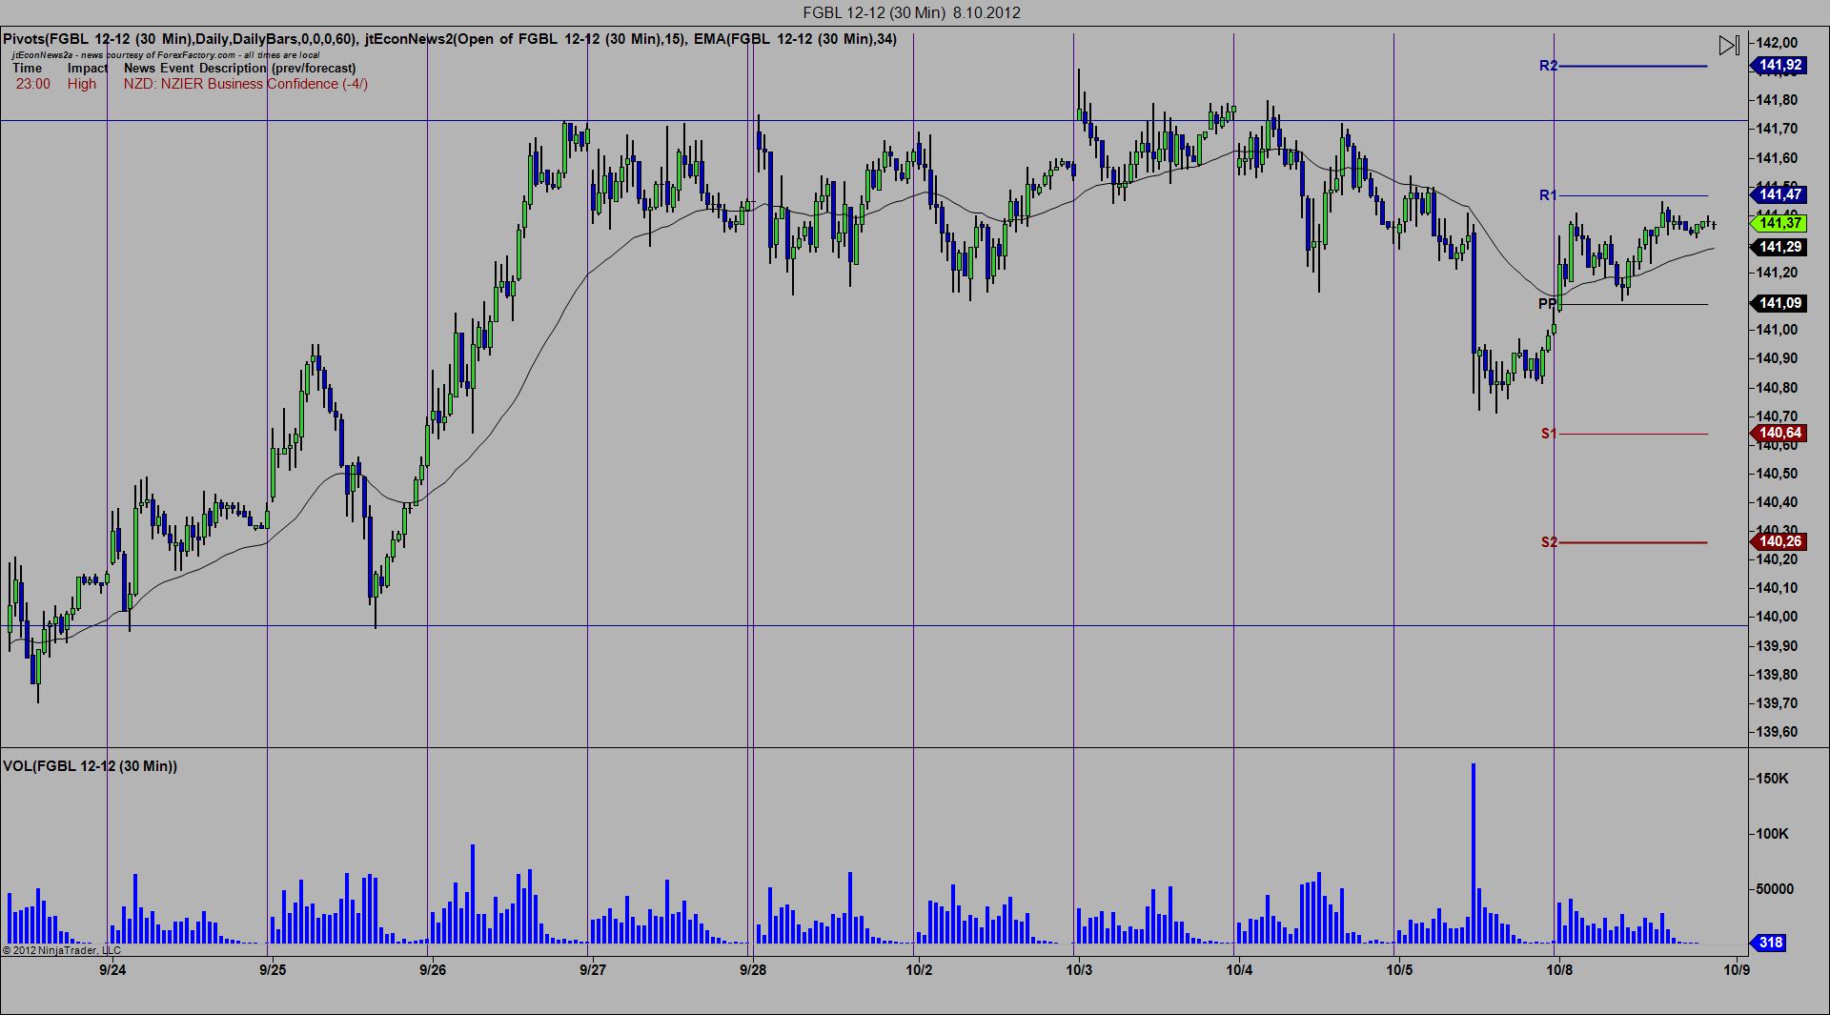Viewport: 1830px width, 1015px height.
Task: Click the 9/24 date on the time axis
Action: point(112,970)
